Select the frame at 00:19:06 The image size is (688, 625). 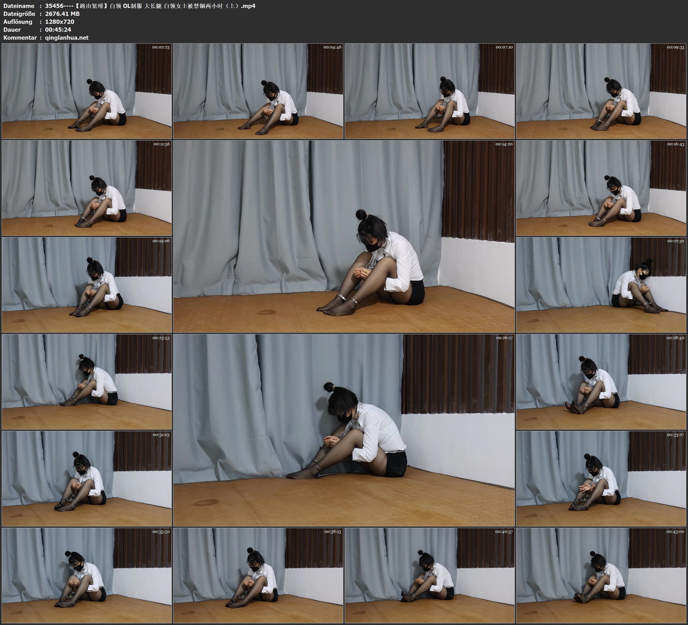click(x=87, y=285)
